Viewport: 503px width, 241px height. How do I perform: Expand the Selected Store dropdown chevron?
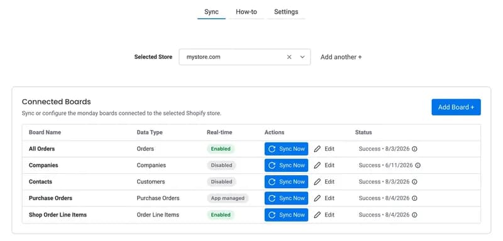coord(302,57)
